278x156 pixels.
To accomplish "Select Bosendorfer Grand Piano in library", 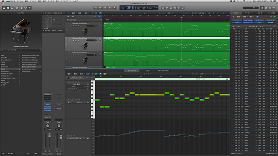I will pyautogui.click(x=30, y=55).
